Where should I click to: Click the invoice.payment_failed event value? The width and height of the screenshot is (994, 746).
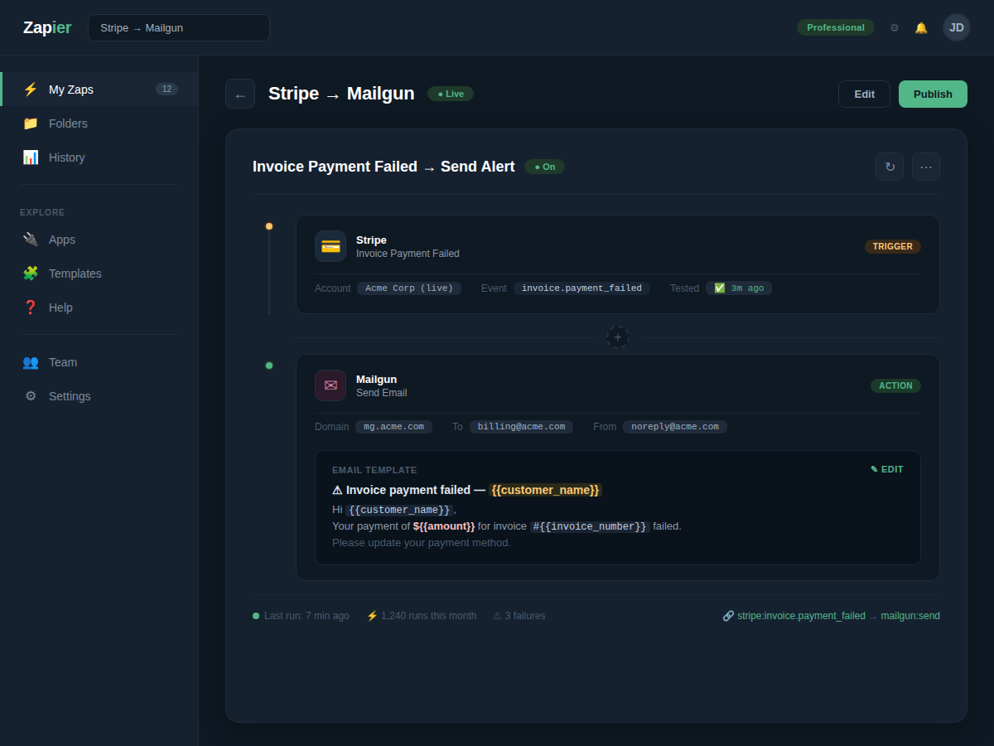581,288
